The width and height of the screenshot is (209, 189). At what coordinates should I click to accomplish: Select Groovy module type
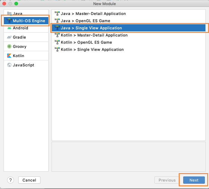click(26, 46)
